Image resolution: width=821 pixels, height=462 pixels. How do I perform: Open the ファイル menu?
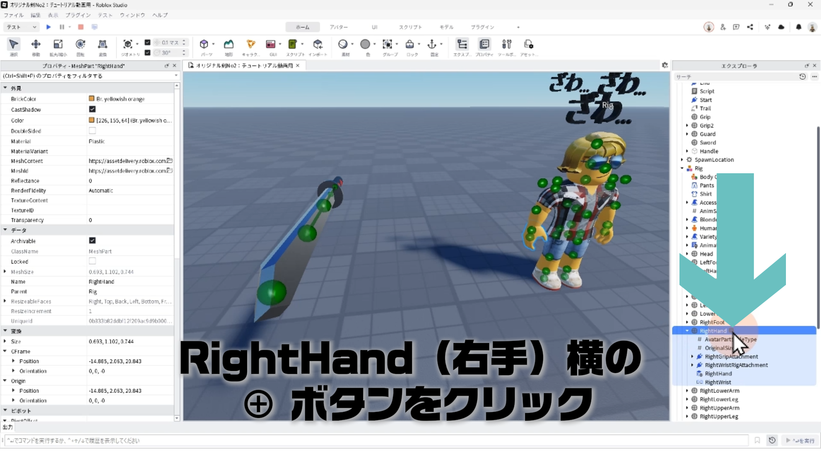click(x=13, y=15)
